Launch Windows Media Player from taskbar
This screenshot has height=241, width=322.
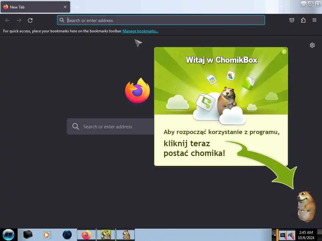click(x=47, y=235)
